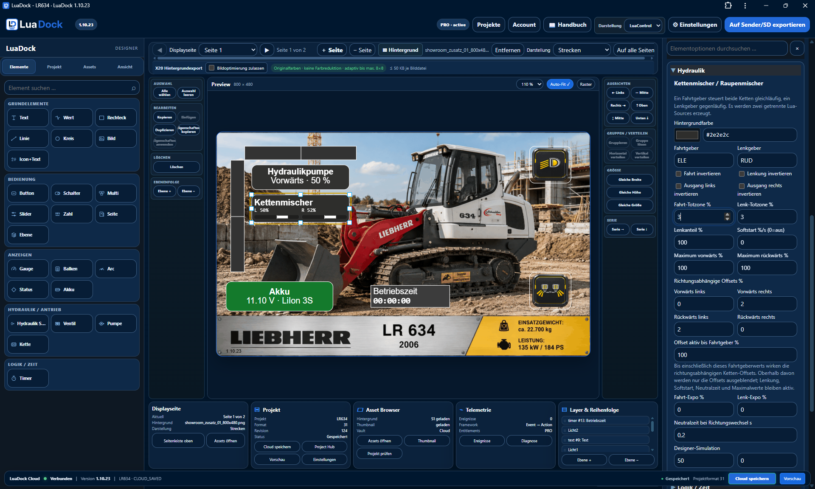Switch to the Assets tab
Viewport: 815px width, 489px height.
click(90, 67)
